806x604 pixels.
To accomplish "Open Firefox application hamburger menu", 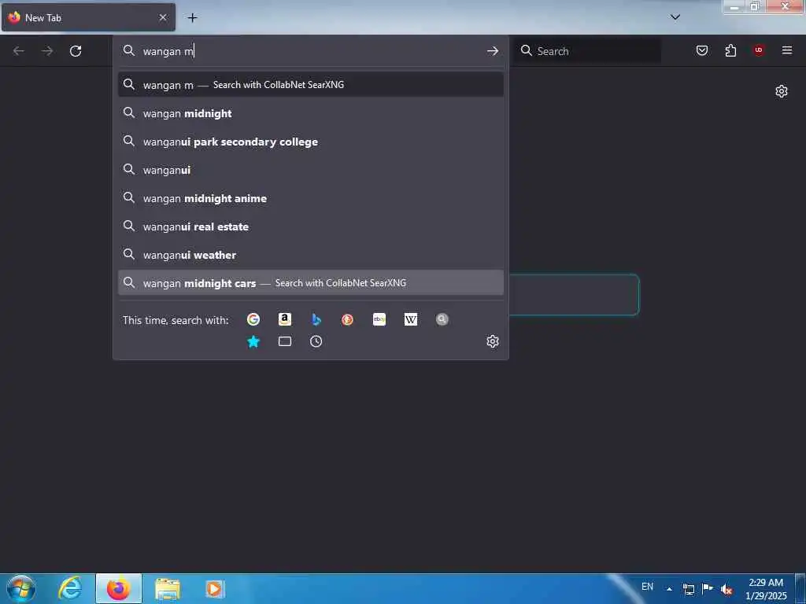I will [x=787, y=50].
